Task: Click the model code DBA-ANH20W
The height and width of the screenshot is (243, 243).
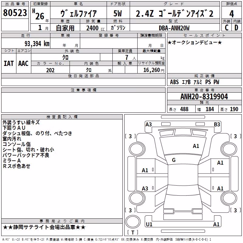Action: (x=174, y=28)
